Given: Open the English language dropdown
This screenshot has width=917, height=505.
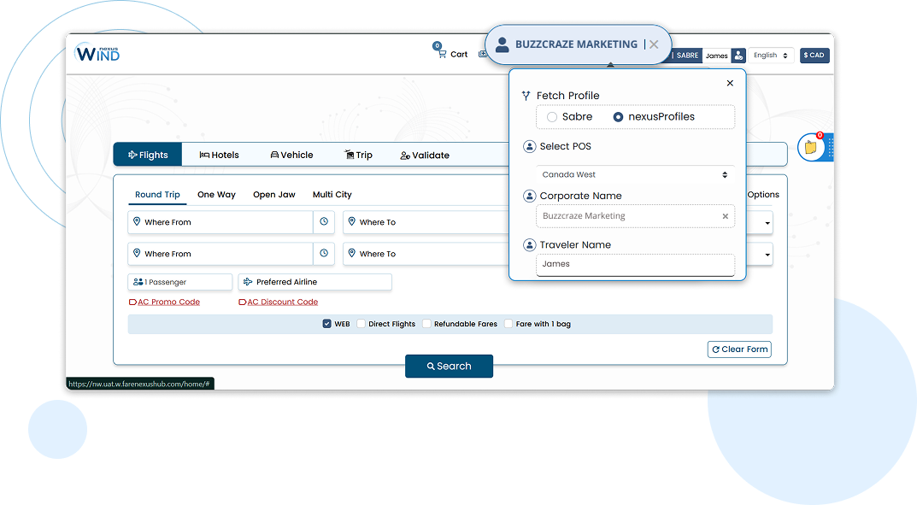Looking at the screenshot, I should point(771,56).
